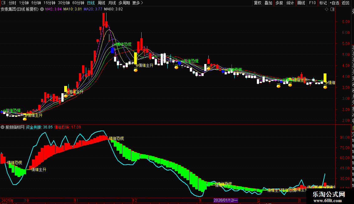Viewport: 354px width, 204px height.
Task: Click the 2025年 label on the time axis
Action: click(8, 200)
